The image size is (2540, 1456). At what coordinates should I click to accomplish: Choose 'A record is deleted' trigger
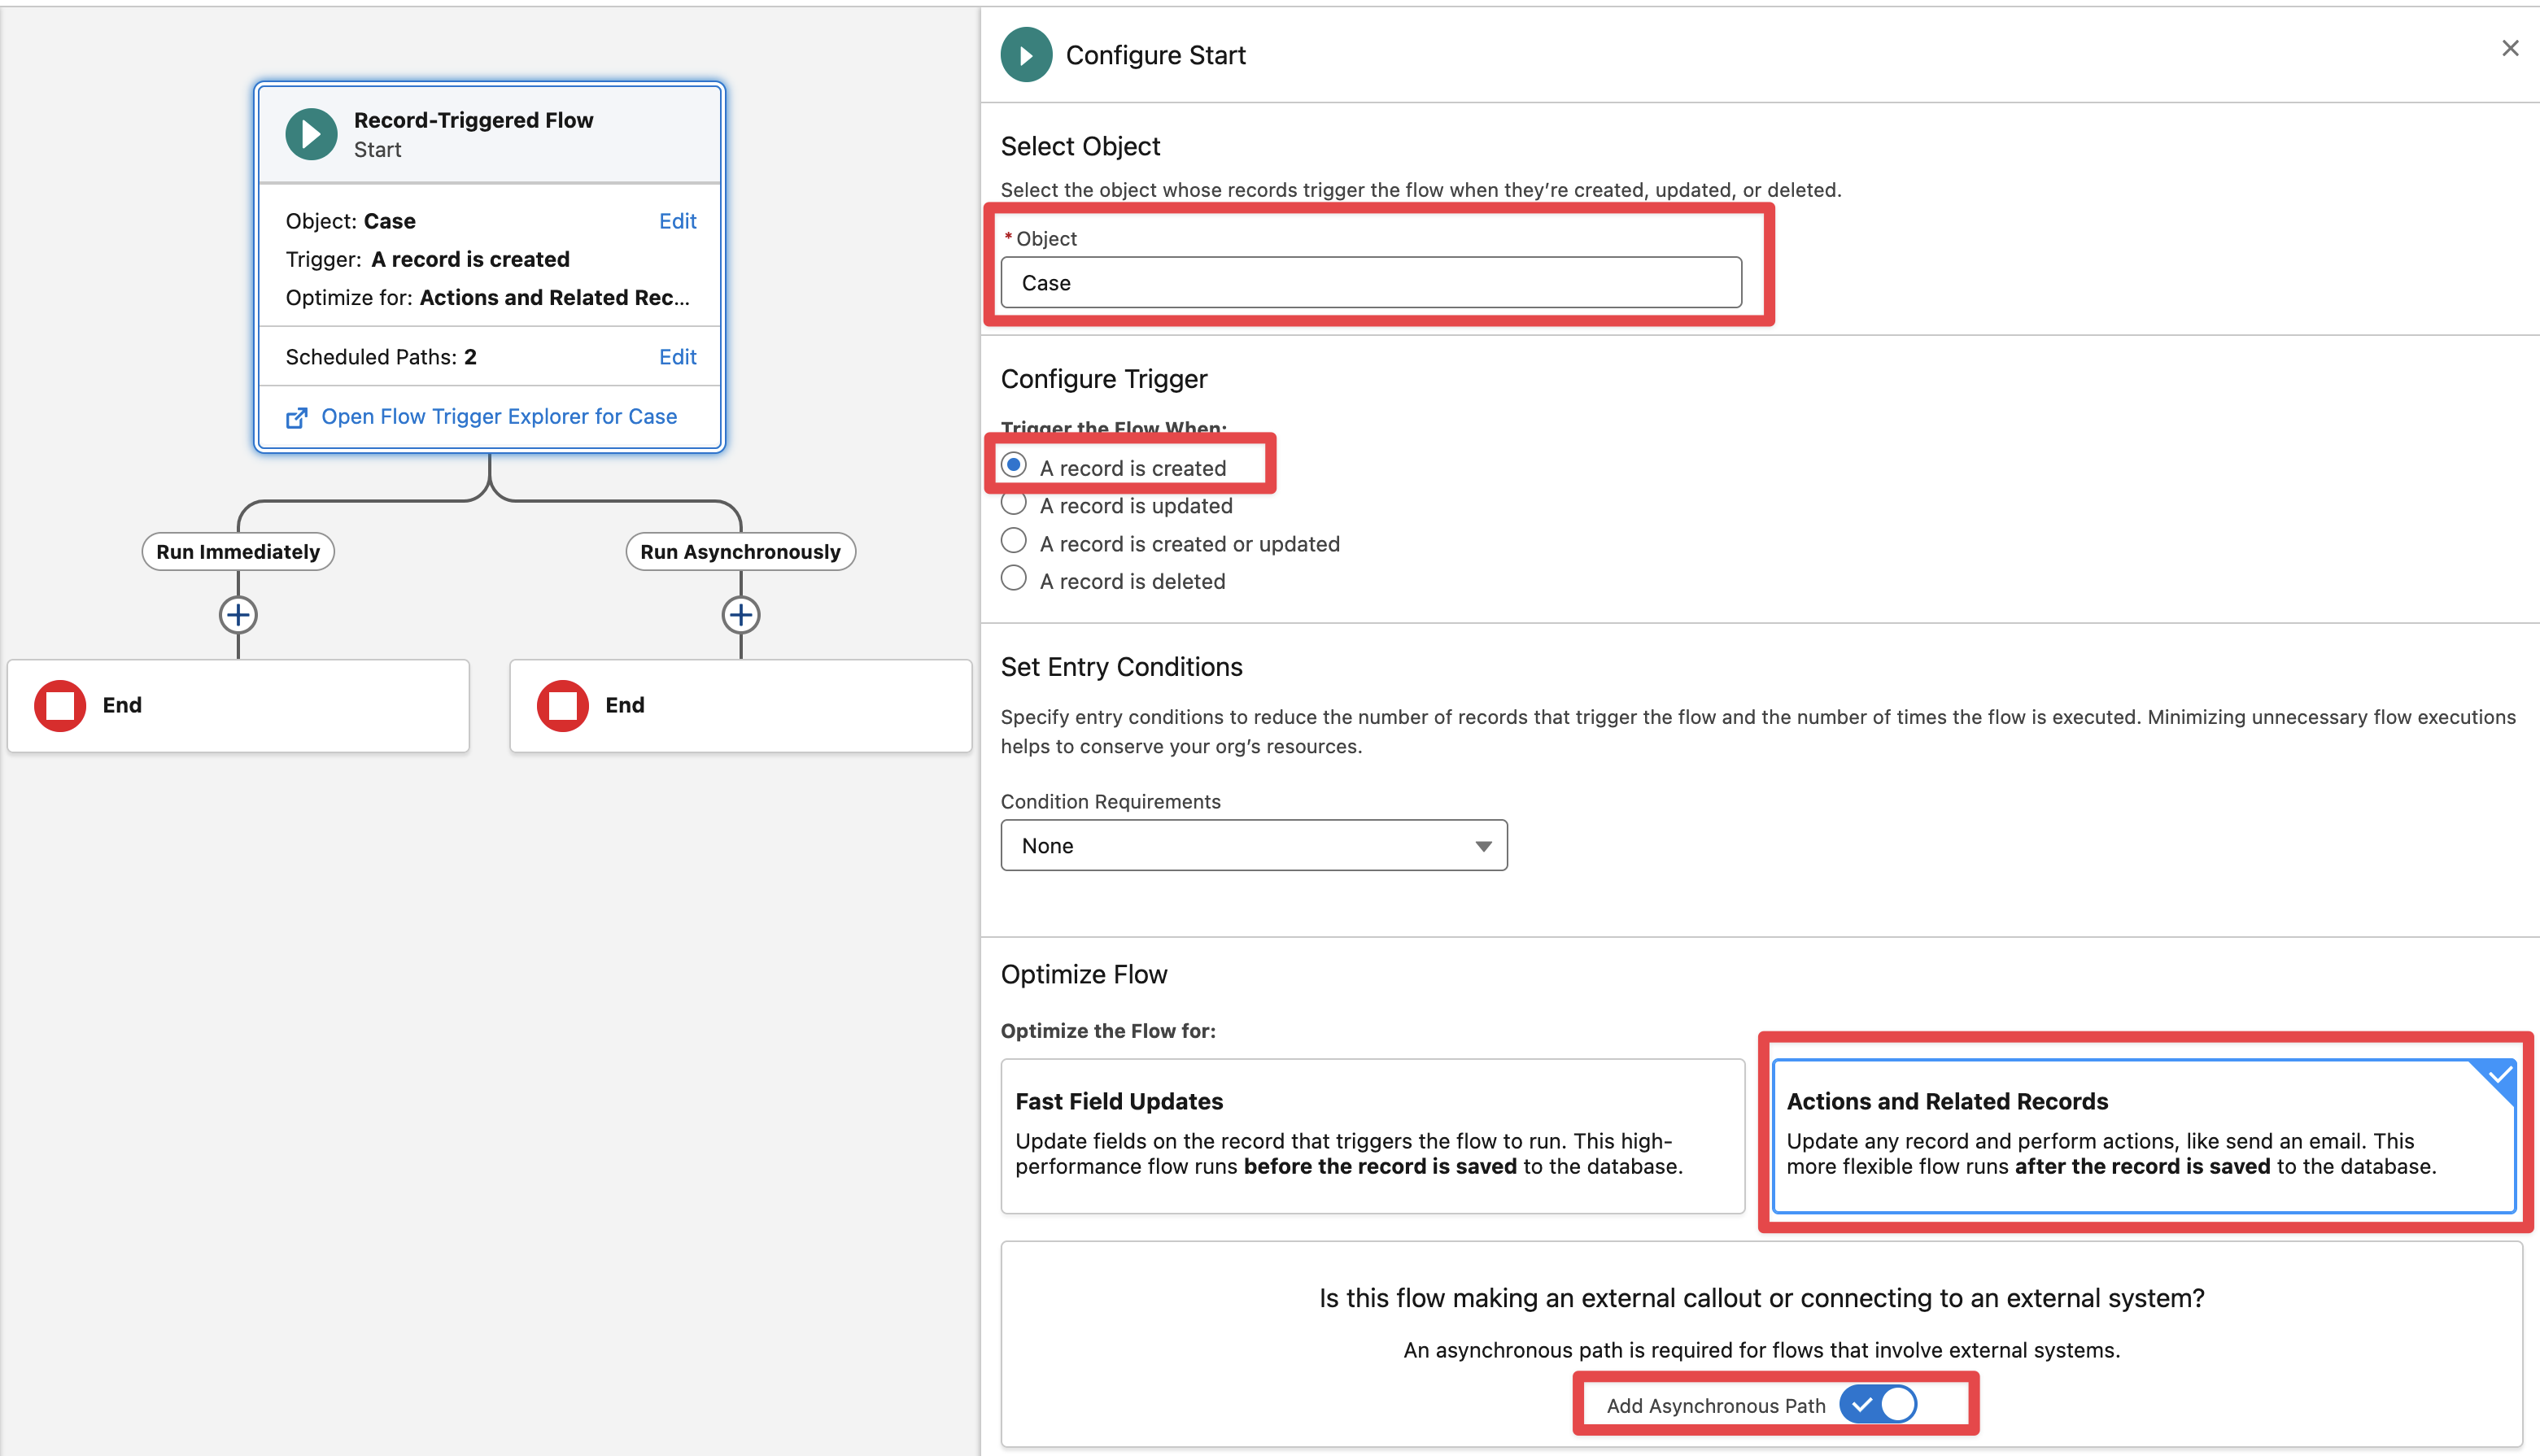(x=1014, y=580)
